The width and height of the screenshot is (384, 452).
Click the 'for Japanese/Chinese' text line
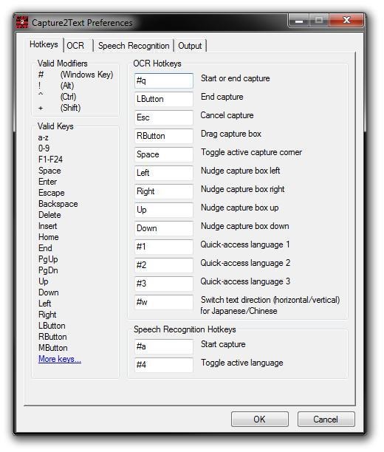point(239,311)
